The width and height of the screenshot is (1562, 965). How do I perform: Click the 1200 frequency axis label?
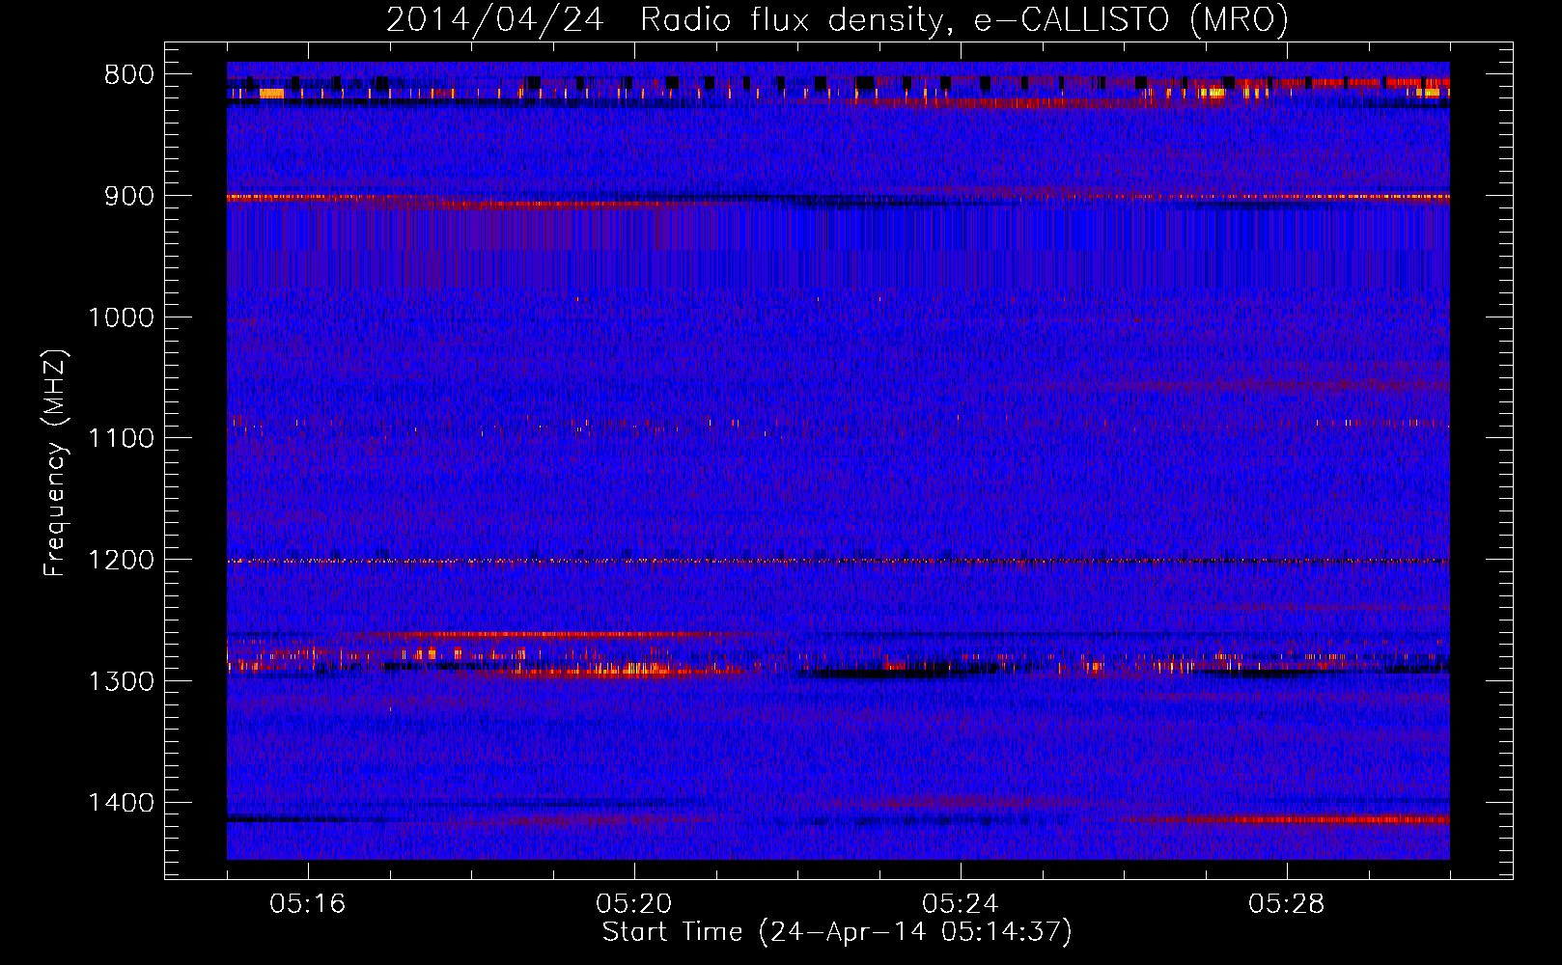(x=121, y=561)
